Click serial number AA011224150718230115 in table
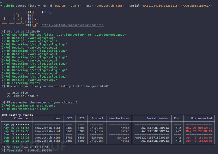This screenshot has width=218, height=154. 152,138
